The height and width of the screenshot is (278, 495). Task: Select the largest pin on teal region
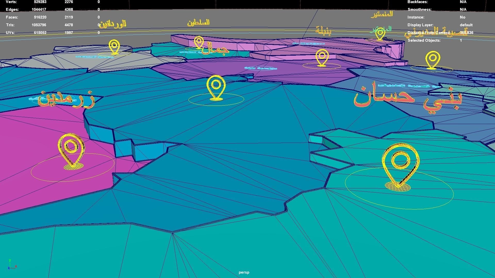400,168
